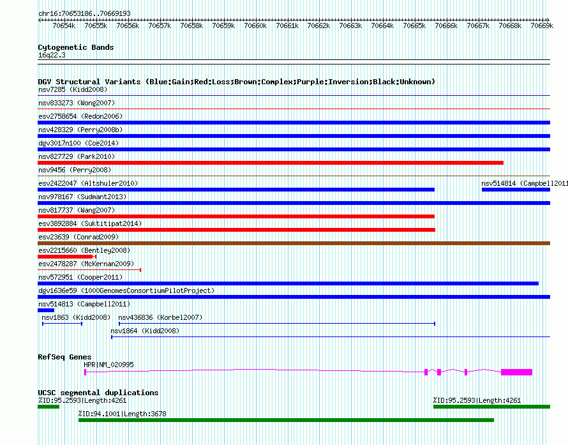Click the red nsv827729 (Park2010) loss bar
This screenshot has height=445, width=568.
(271, 163)
